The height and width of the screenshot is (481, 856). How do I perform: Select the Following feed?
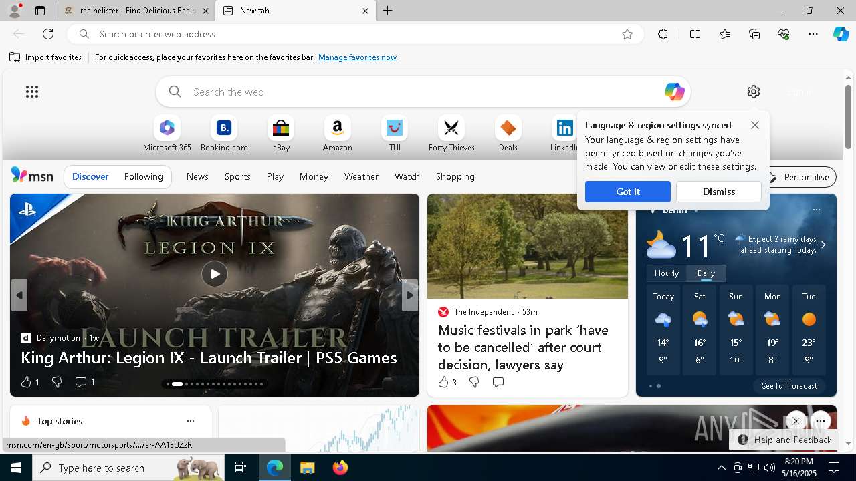pos(143,176)
